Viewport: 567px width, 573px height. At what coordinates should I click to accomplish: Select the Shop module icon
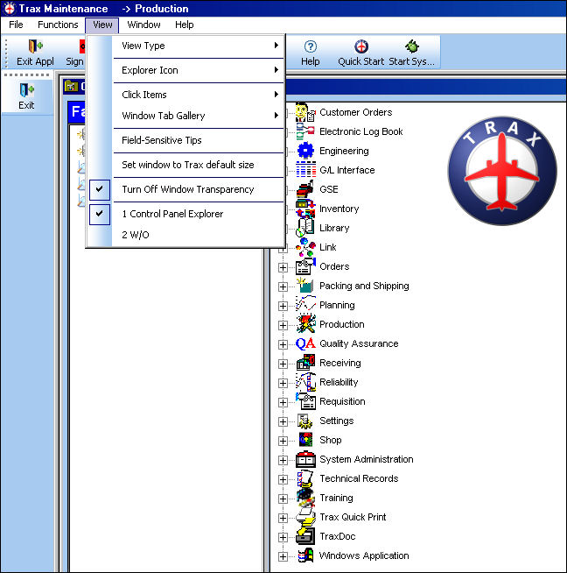coord(305,440)
